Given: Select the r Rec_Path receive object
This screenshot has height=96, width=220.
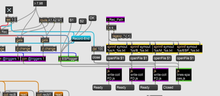Looking at the screenshot, I should [x=115, y=20].
